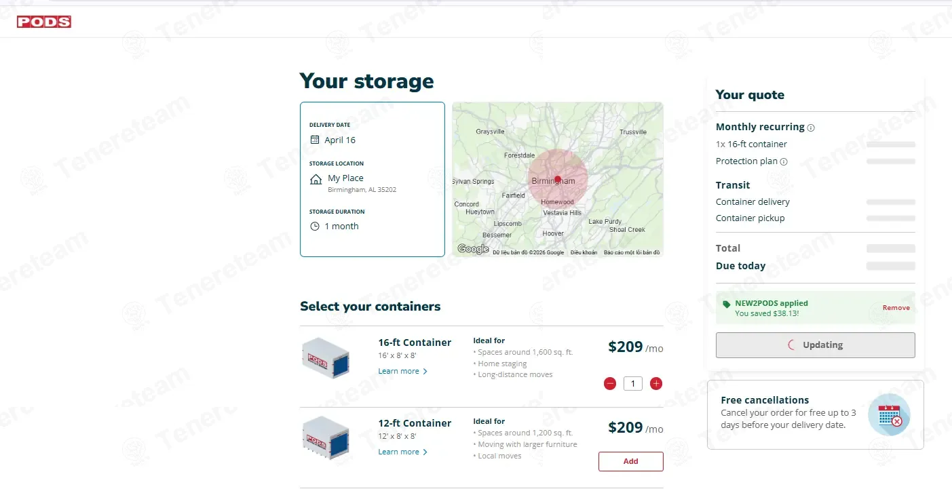Click the storage duration clock icon
The height and width of the screenshot is (489, 952).
[315, 227]
